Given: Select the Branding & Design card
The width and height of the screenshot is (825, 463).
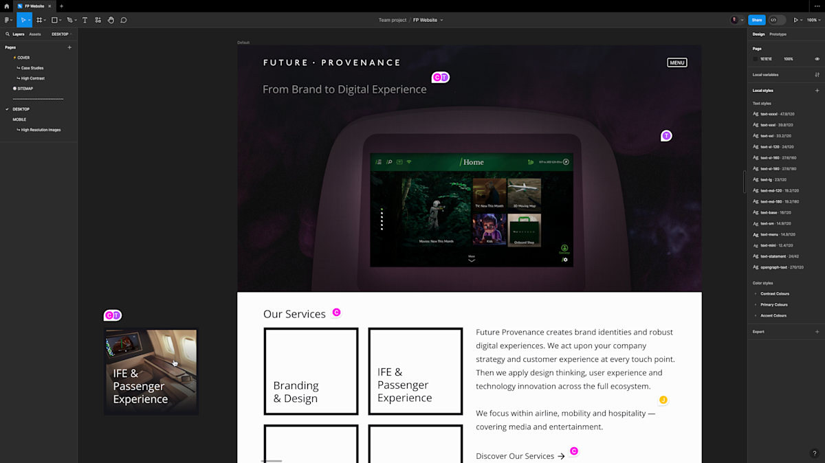Looking at the screenshot, I should point(311,371).
